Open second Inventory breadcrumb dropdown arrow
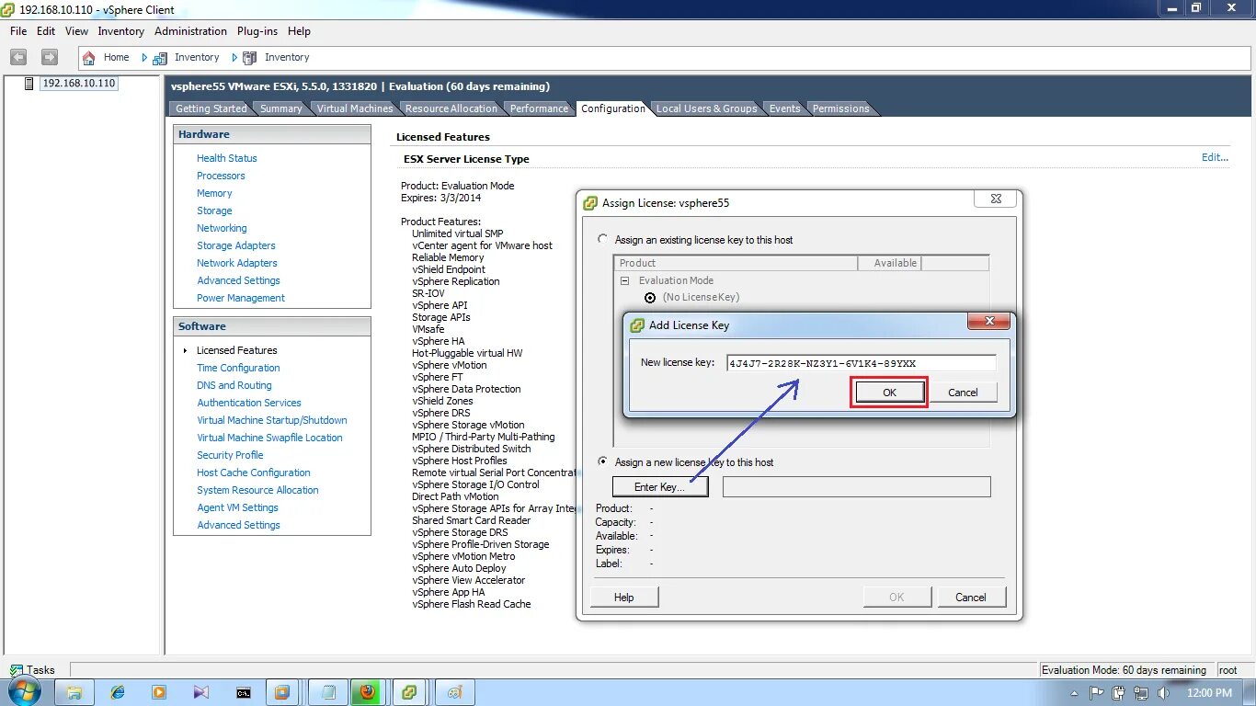The width and height of the screenshot is (1256, 706). coord(234,57)
